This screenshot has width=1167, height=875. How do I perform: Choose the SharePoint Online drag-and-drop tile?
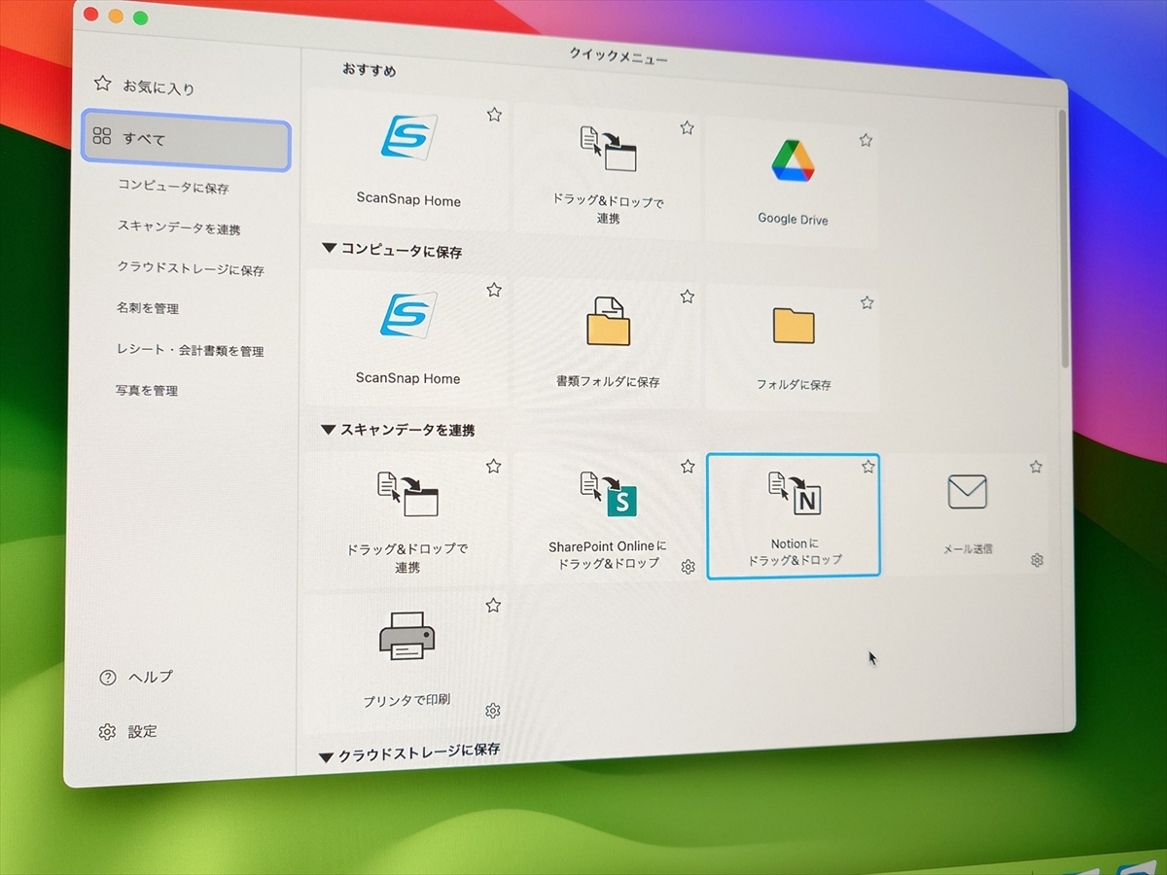607,517
